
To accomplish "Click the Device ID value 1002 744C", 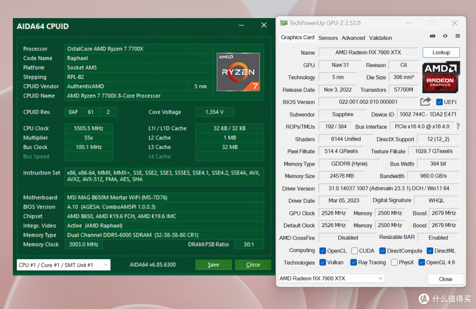I will coord(428,115).
